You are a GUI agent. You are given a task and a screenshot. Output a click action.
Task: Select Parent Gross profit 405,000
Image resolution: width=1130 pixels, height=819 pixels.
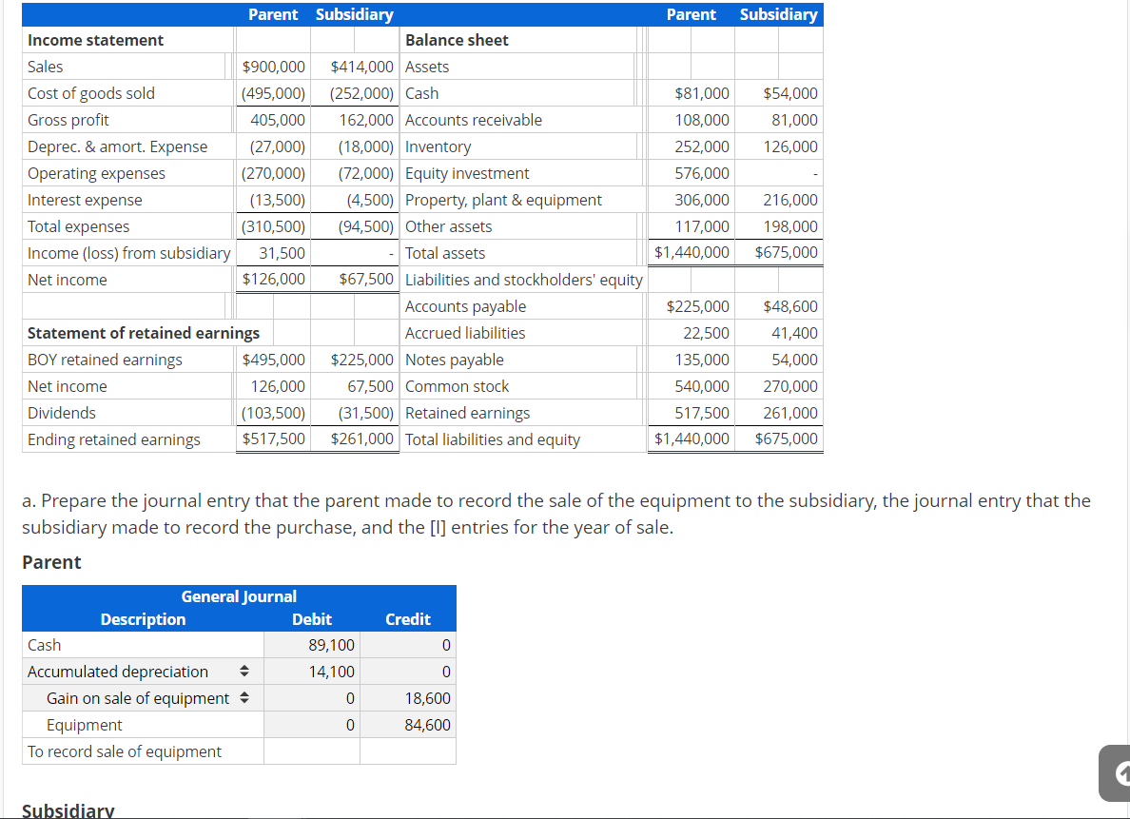278,120
